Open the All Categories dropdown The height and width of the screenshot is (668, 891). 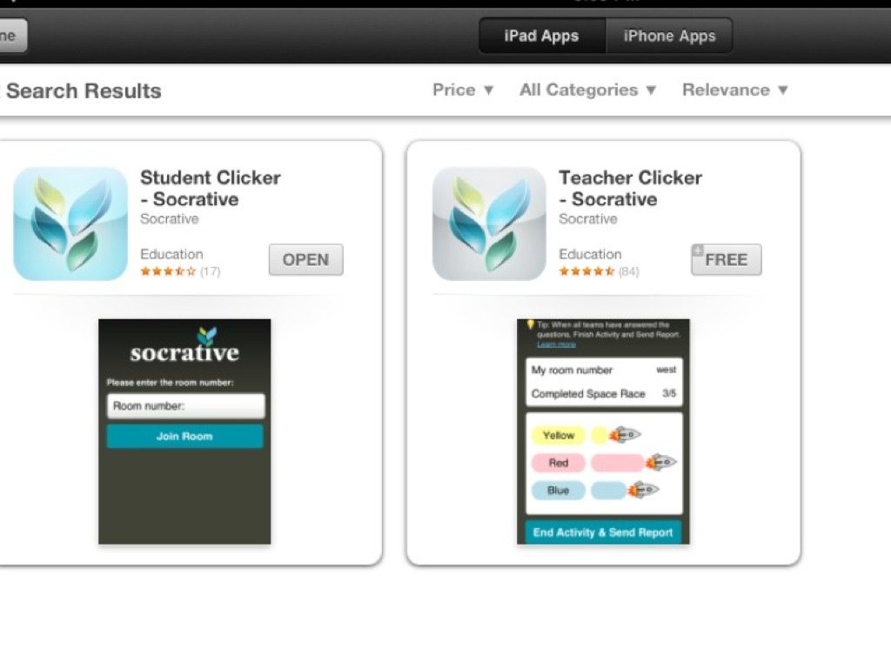(587, 90)
